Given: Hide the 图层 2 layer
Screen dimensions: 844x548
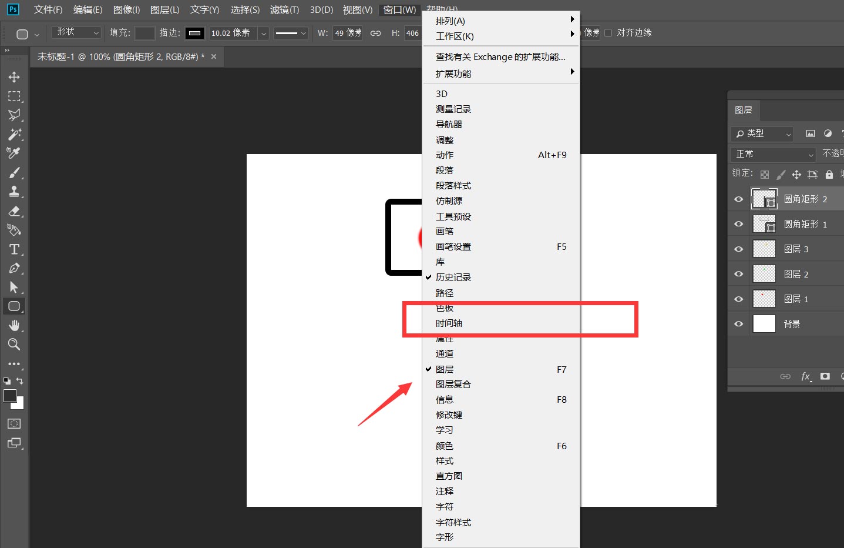Looking at the screenshot, I should coord(739,274).
